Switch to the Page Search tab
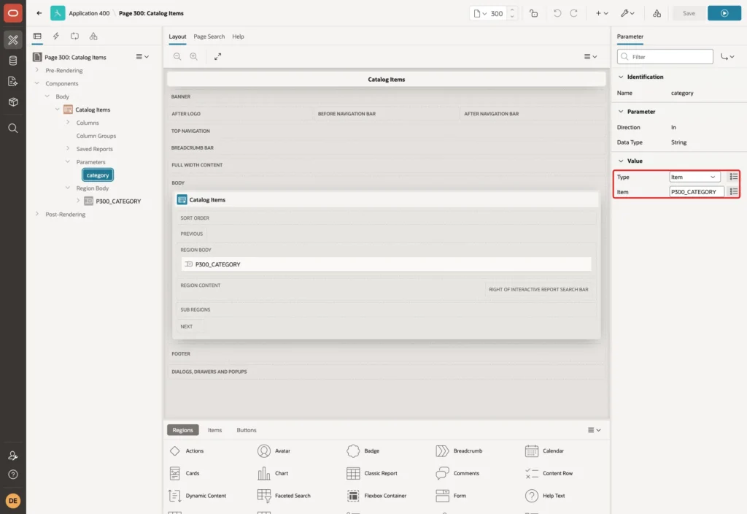The height and width of the screenshot is (514, 747). pos(209,37)
